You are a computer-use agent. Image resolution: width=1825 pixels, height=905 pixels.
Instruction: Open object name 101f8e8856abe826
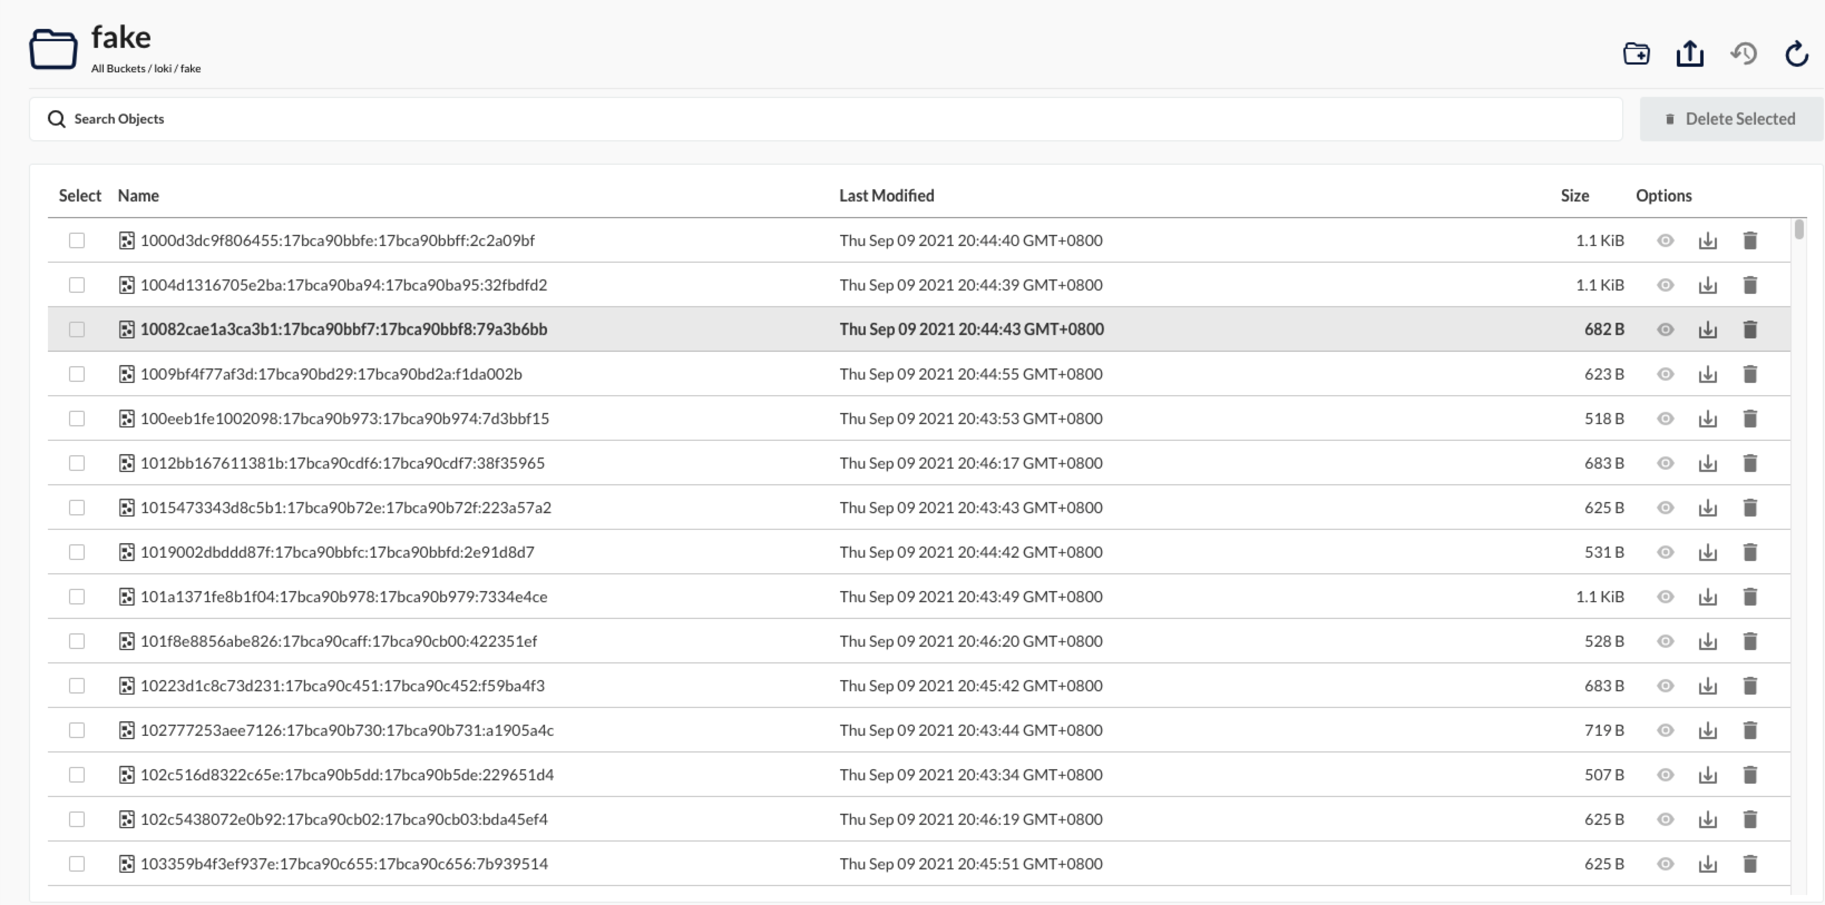pyautogui.click(x=339, y=642)
